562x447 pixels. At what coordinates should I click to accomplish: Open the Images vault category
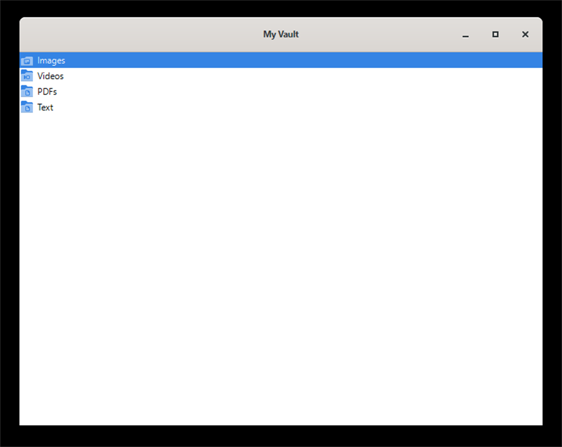click(52, 60)
